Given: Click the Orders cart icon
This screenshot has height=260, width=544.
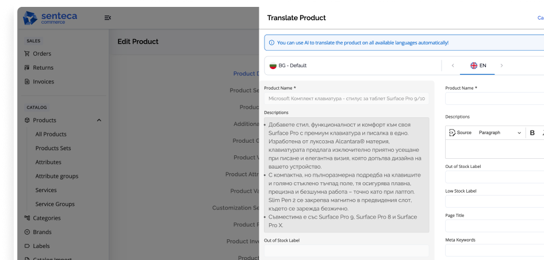Looking at the screenshot, I should click(x=27, y=53).
